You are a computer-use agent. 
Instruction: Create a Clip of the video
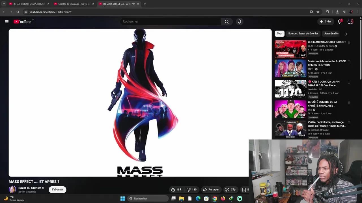(230, 189)
